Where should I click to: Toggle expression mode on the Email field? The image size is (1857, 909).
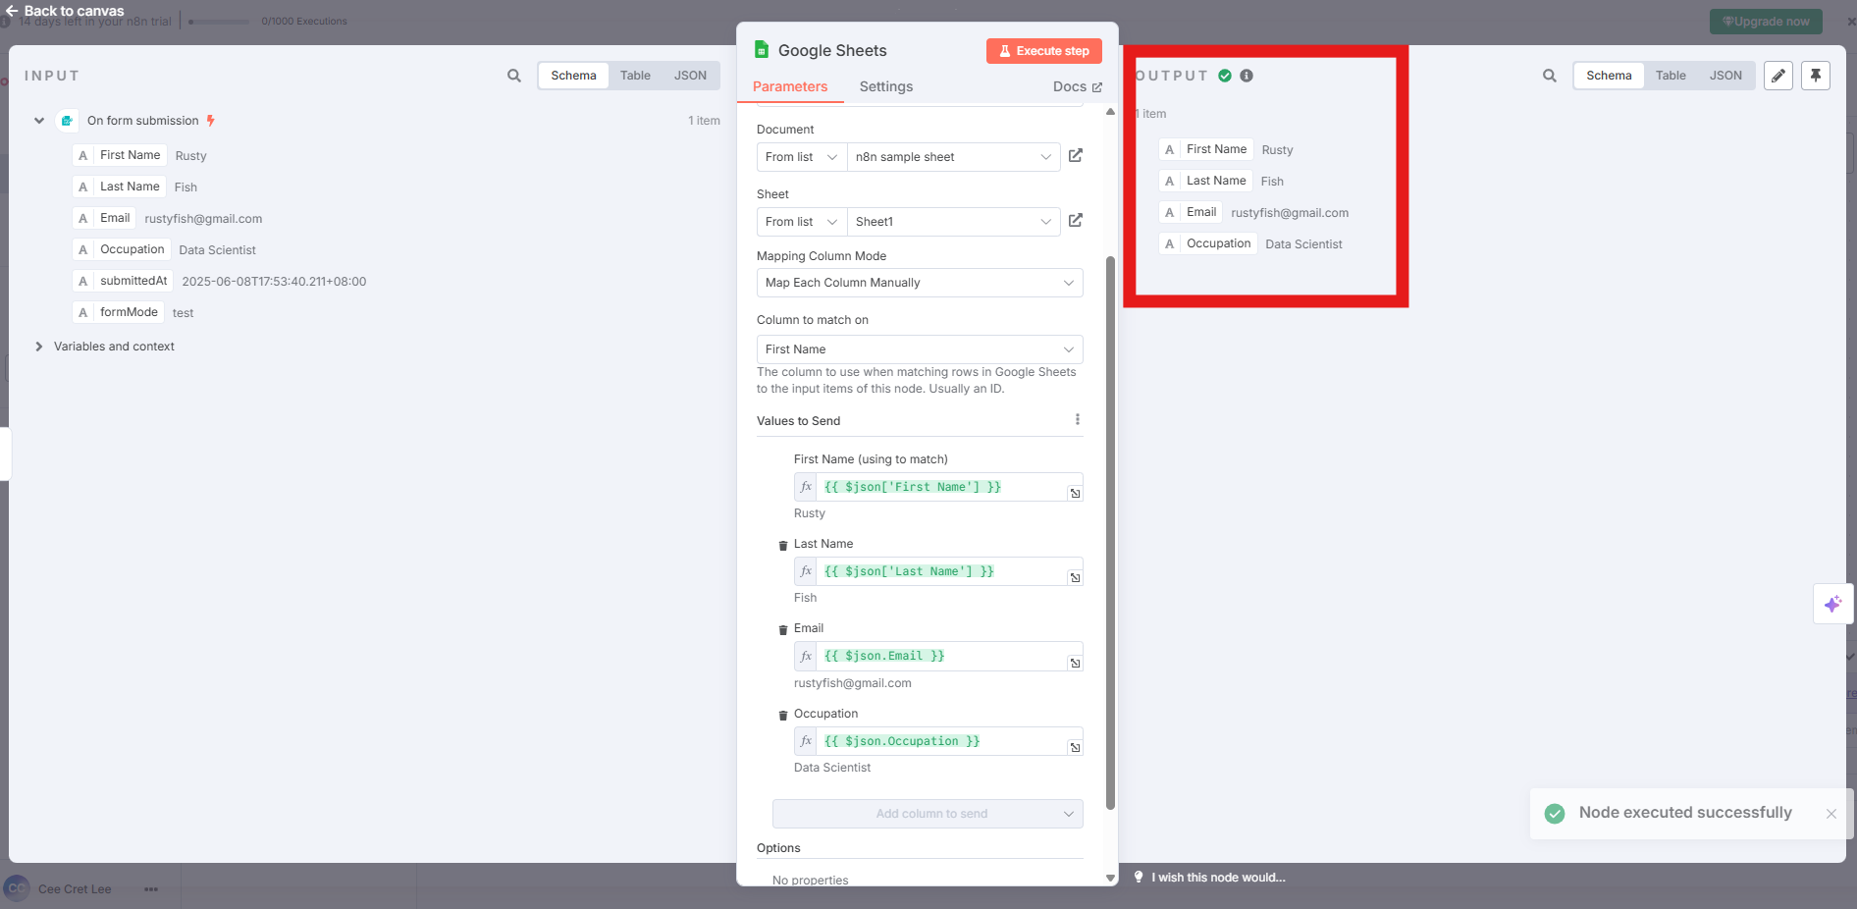(x=805, y=656)
